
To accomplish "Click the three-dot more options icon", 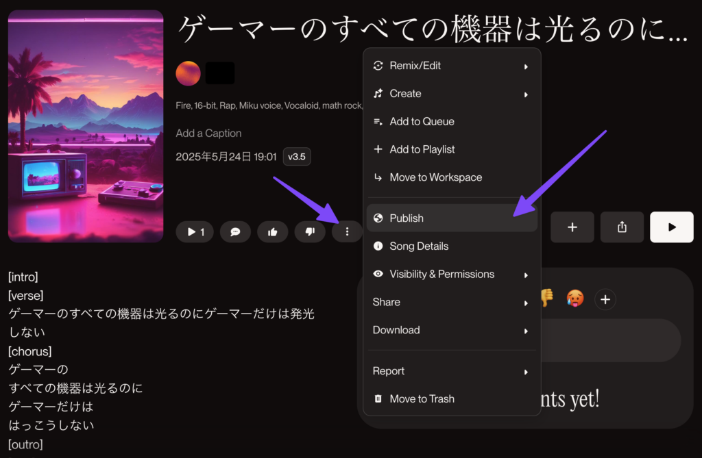I will 347,232.
